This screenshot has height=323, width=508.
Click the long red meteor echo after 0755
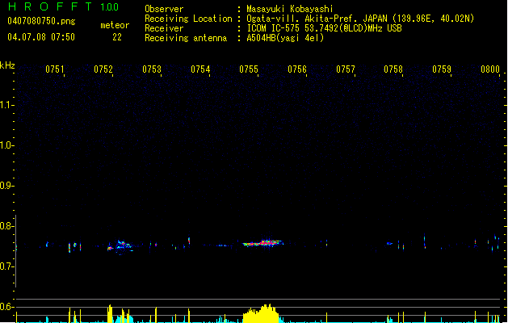[x=263, y=243]
